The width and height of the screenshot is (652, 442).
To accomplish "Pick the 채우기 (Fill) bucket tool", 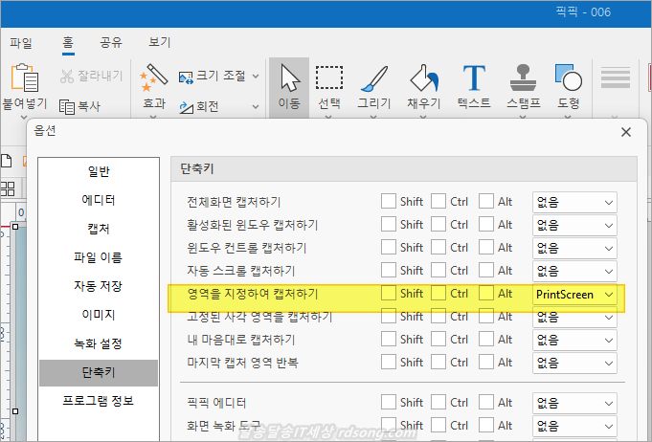I will tap(423, 85).
